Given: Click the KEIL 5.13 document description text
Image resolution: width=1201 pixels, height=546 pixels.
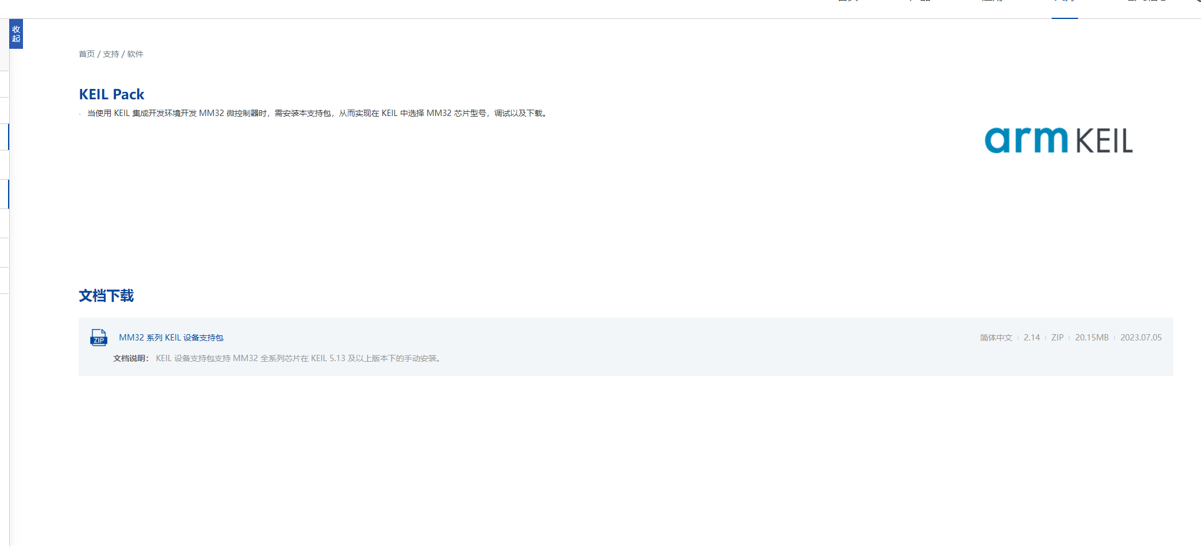Looking at the screenshot, I should tap(299, 358).
